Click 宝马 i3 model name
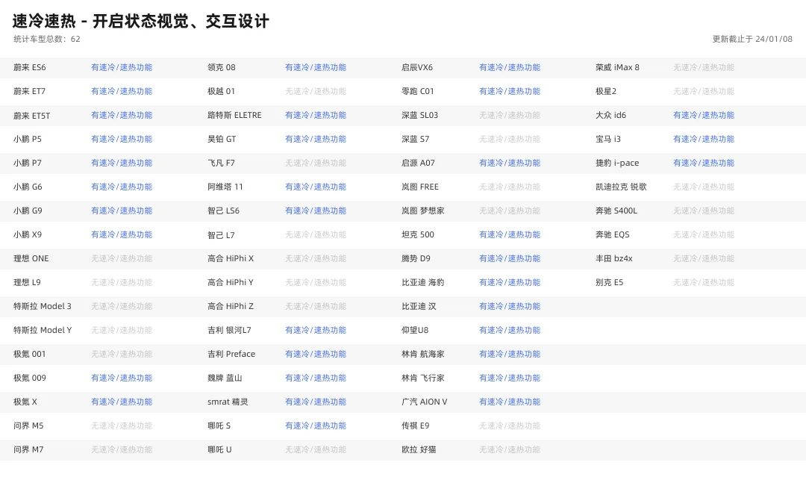The image size is (806, 480). pyautogui.click(x=608, y=140)
